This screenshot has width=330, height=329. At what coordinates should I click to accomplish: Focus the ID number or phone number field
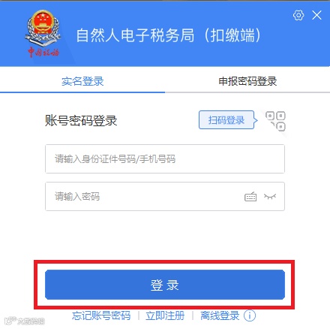click(165, 158)
